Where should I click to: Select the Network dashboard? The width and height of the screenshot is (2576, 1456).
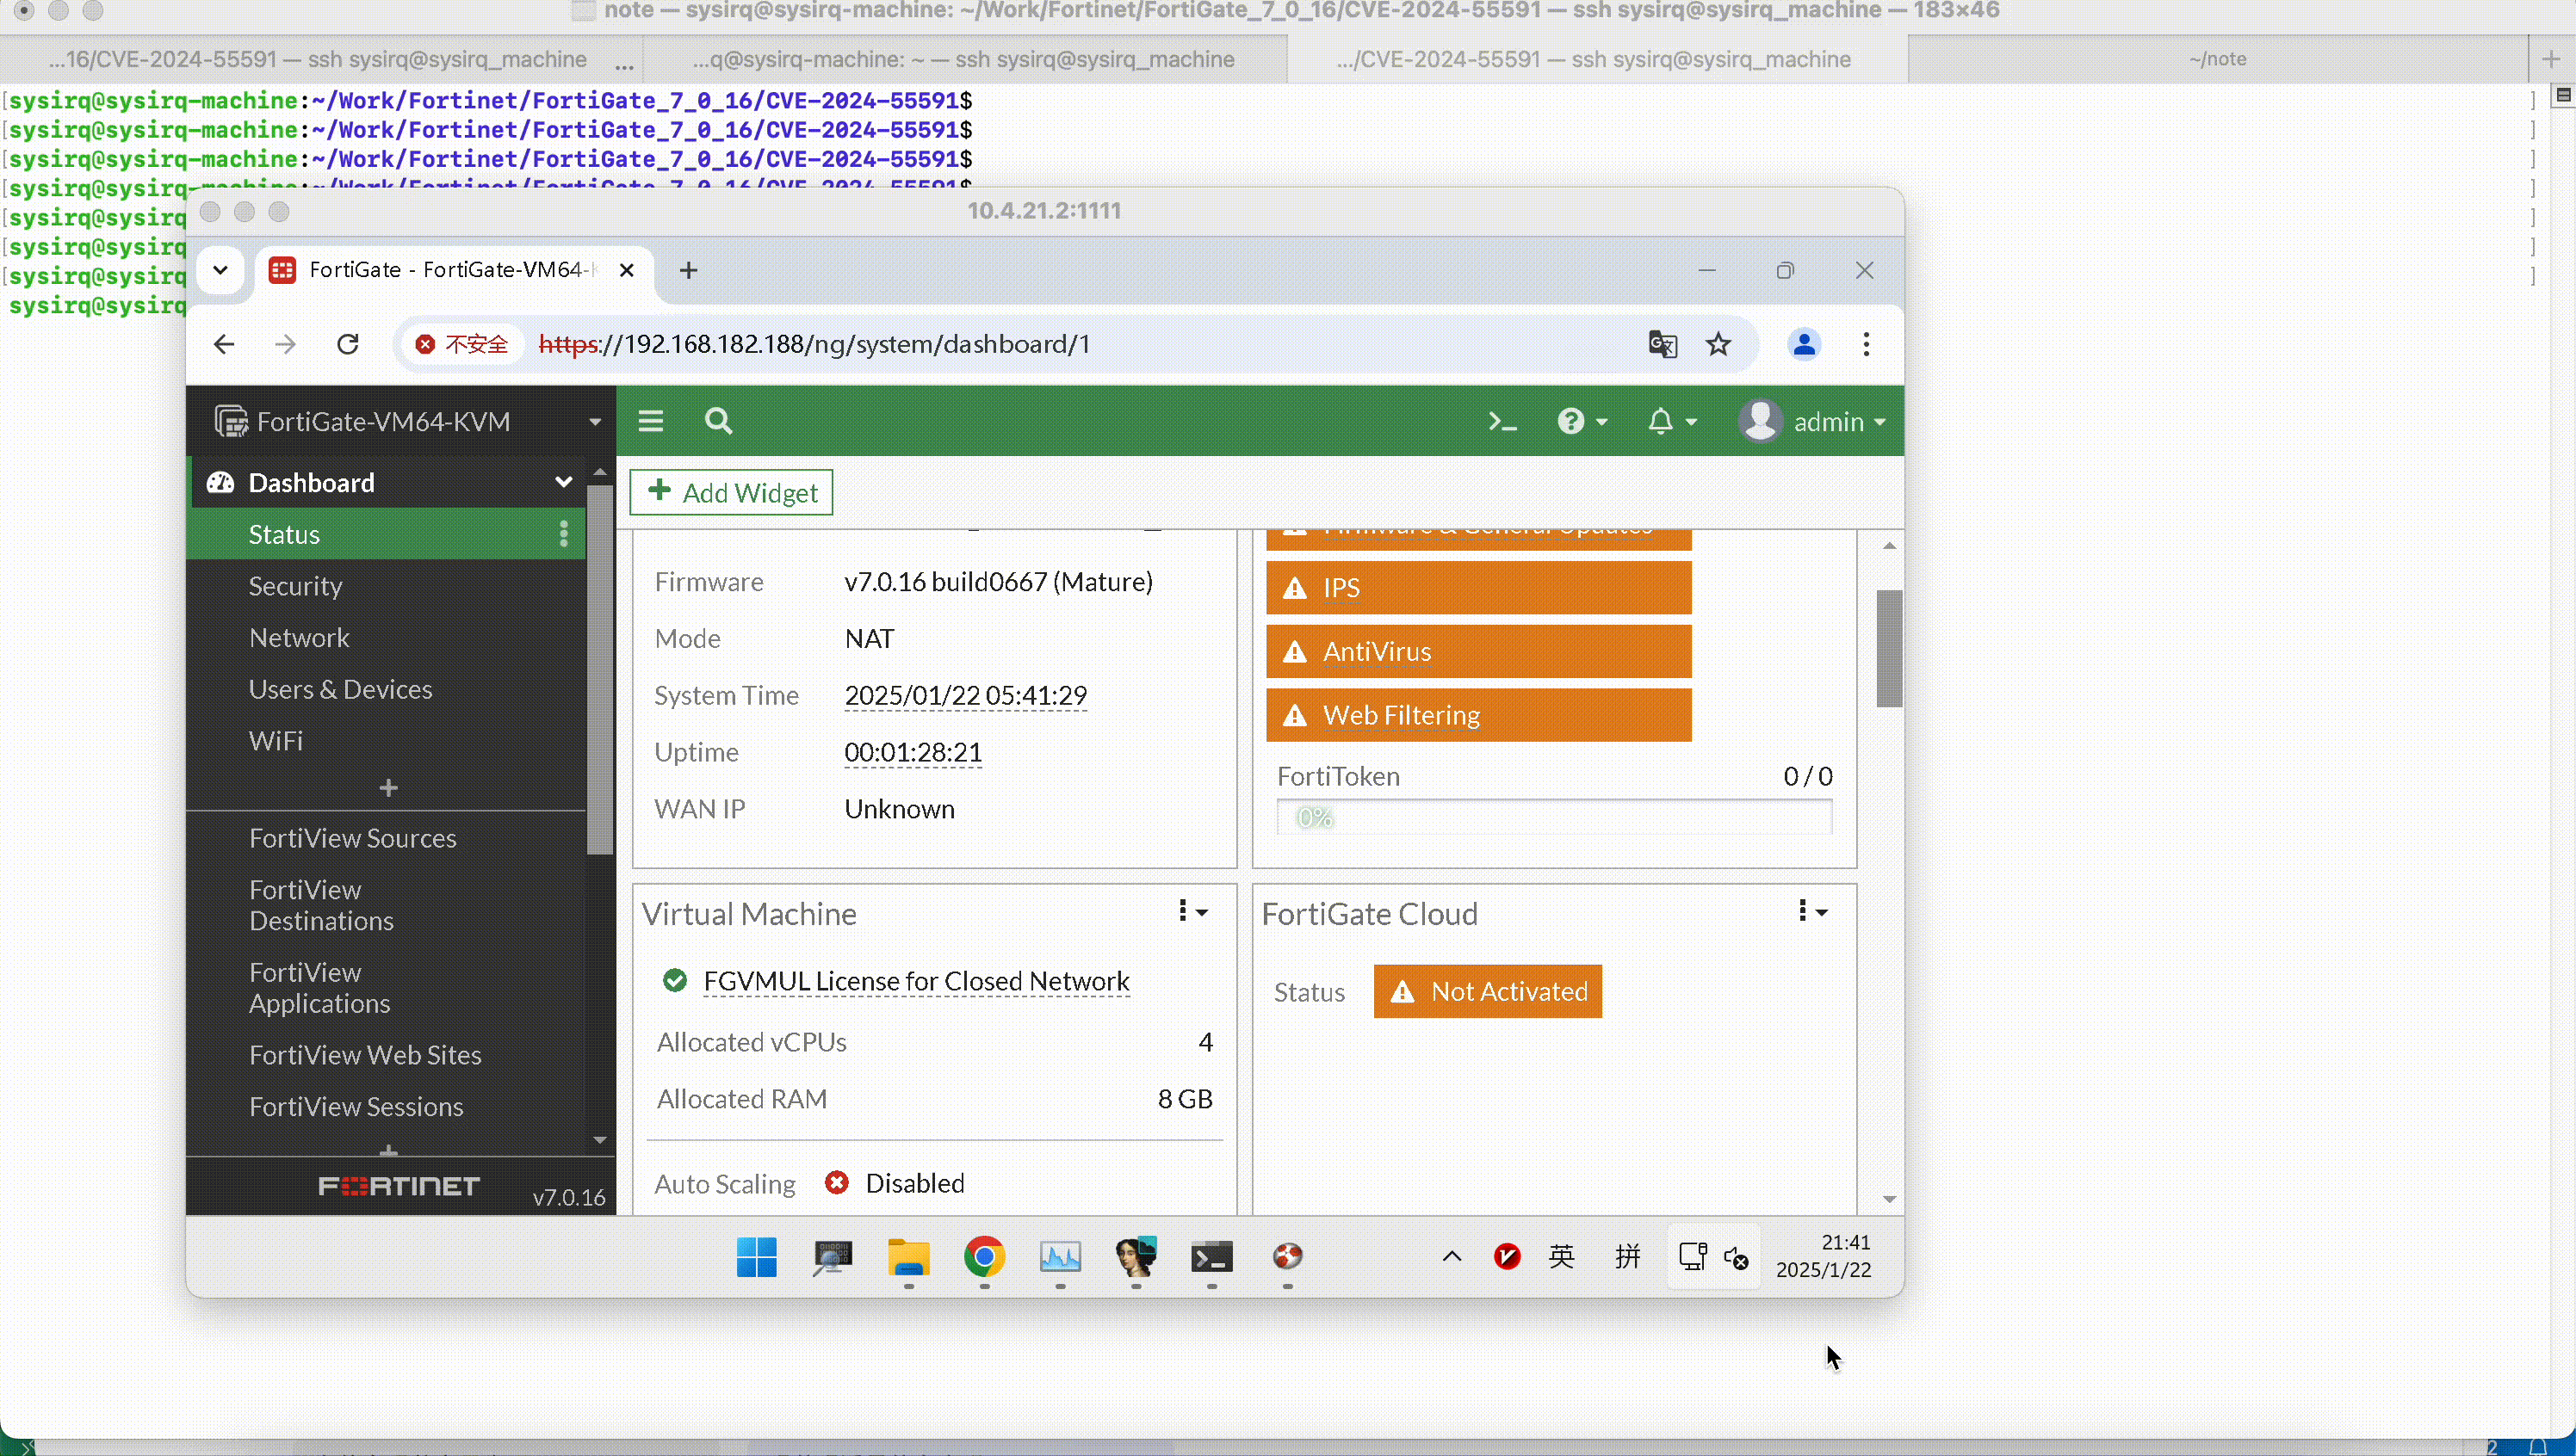point(299,638)
